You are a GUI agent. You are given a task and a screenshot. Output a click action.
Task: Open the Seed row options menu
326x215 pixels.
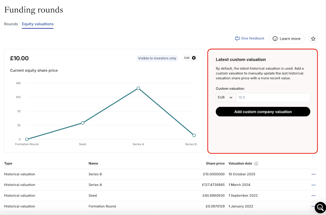tap(313, 195)
